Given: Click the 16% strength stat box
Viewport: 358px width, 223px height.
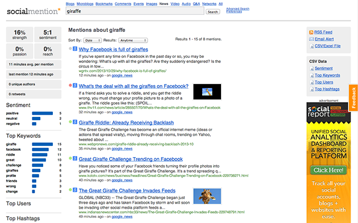Looking at the screenshot, I should pyautogui.click(x=20, y=35).
